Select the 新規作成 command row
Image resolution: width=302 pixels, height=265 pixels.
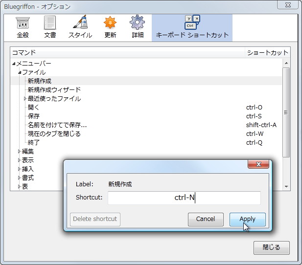146,81
